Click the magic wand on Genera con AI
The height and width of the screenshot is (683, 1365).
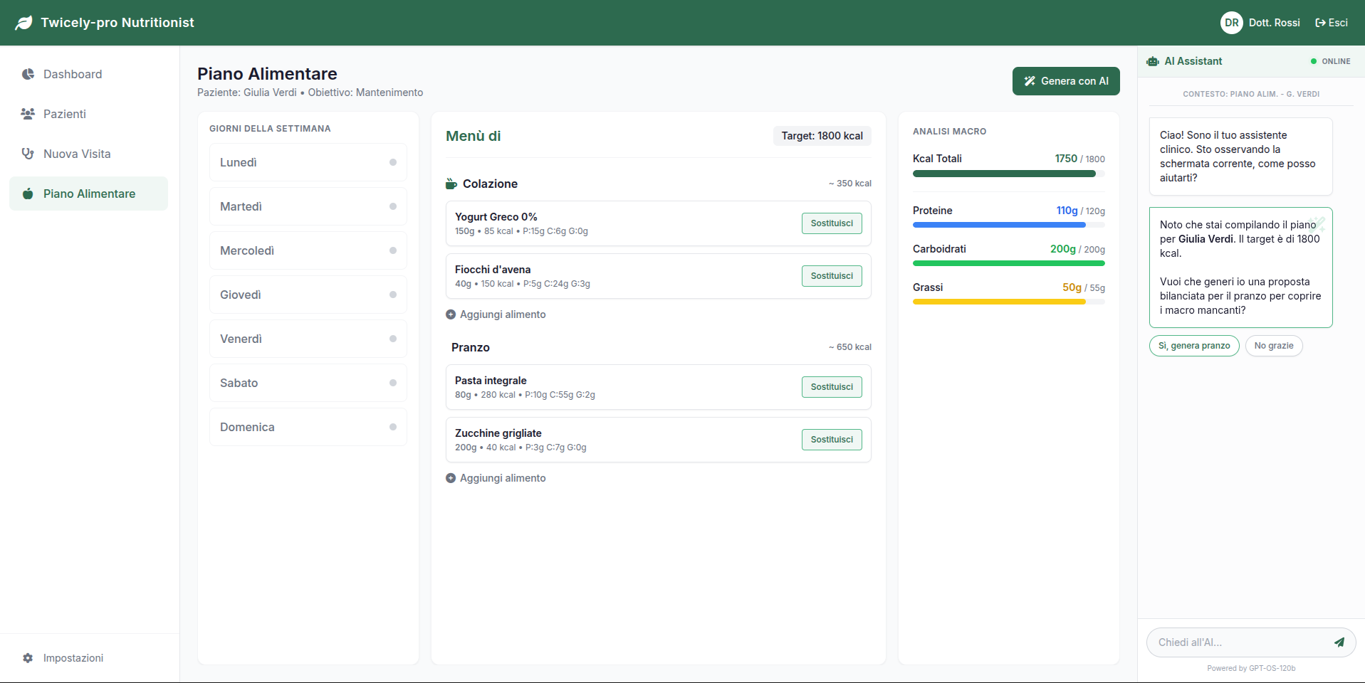click(x=1028, y=80)
